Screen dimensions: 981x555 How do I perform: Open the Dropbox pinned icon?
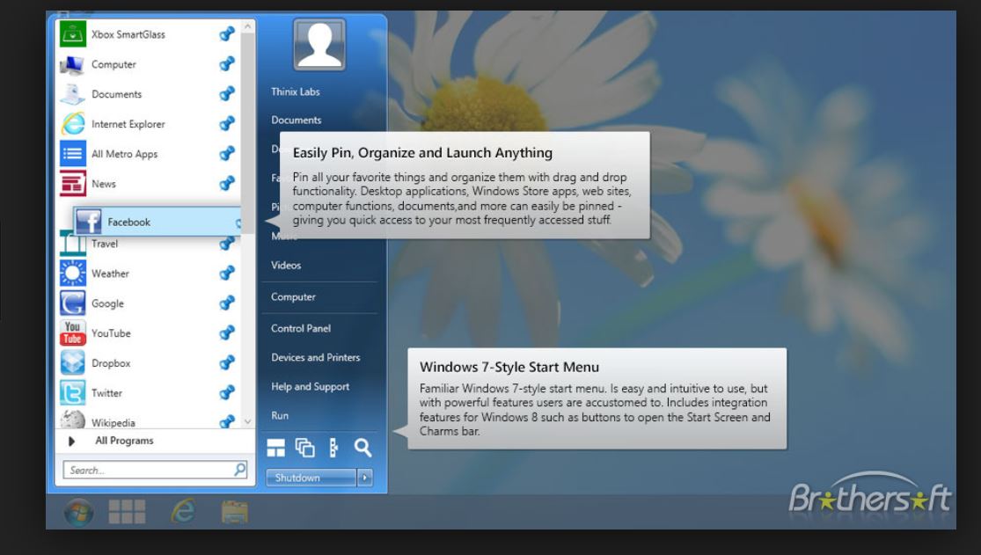tap(72, 363)
